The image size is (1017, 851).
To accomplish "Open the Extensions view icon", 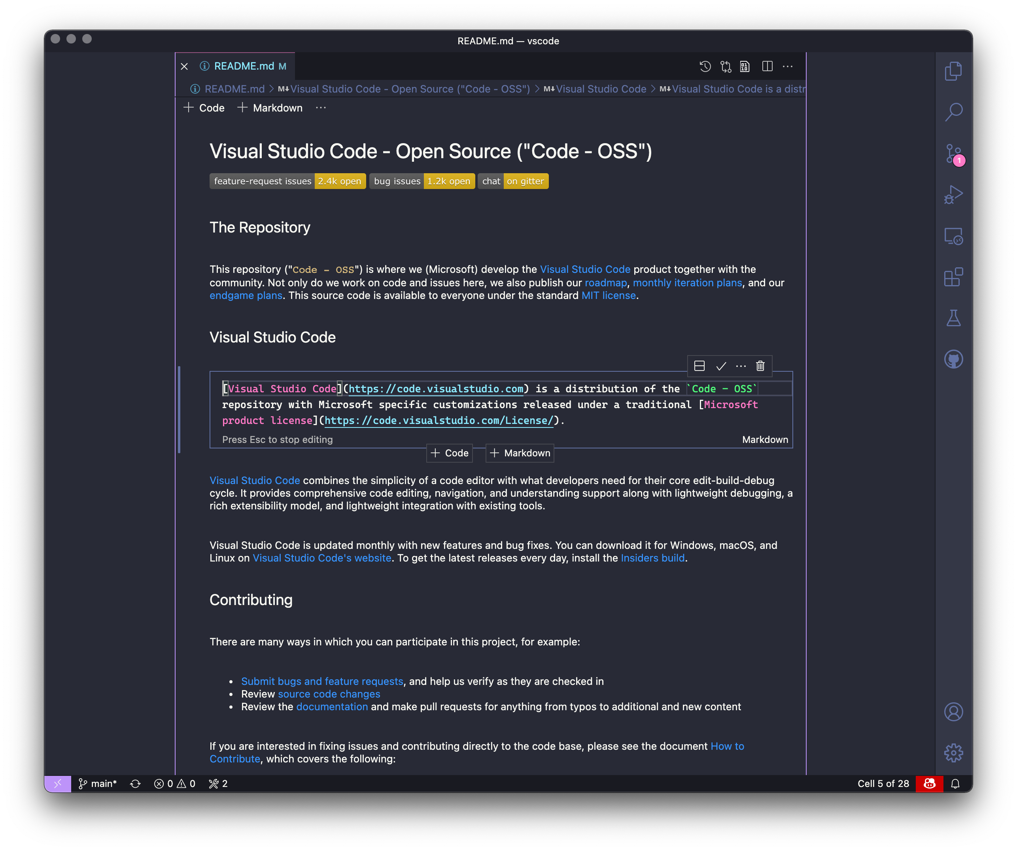I will [x=953, y=277].
